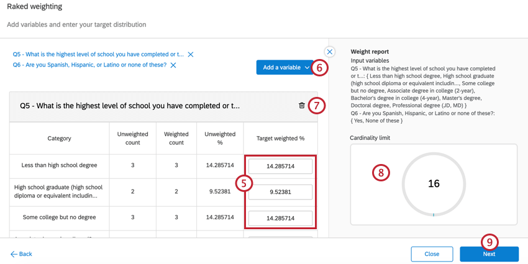
Task: Click the Q6 Hispanic variable link
Action: [x=89, y=65]
